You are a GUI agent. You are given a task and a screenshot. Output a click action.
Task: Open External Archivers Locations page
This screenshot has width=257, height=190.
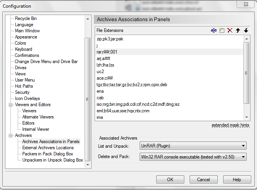coord(48,148)
